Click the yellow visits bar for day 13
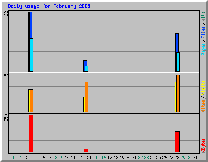The image size is (208, 162). click(x=84, y=104)
